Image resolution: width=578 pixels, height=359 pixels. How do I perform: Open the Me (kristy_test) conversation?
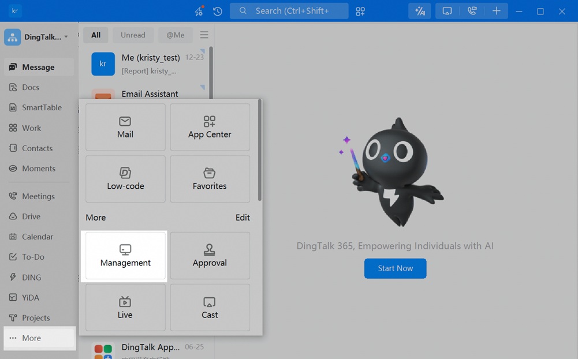tap(146, 63)
